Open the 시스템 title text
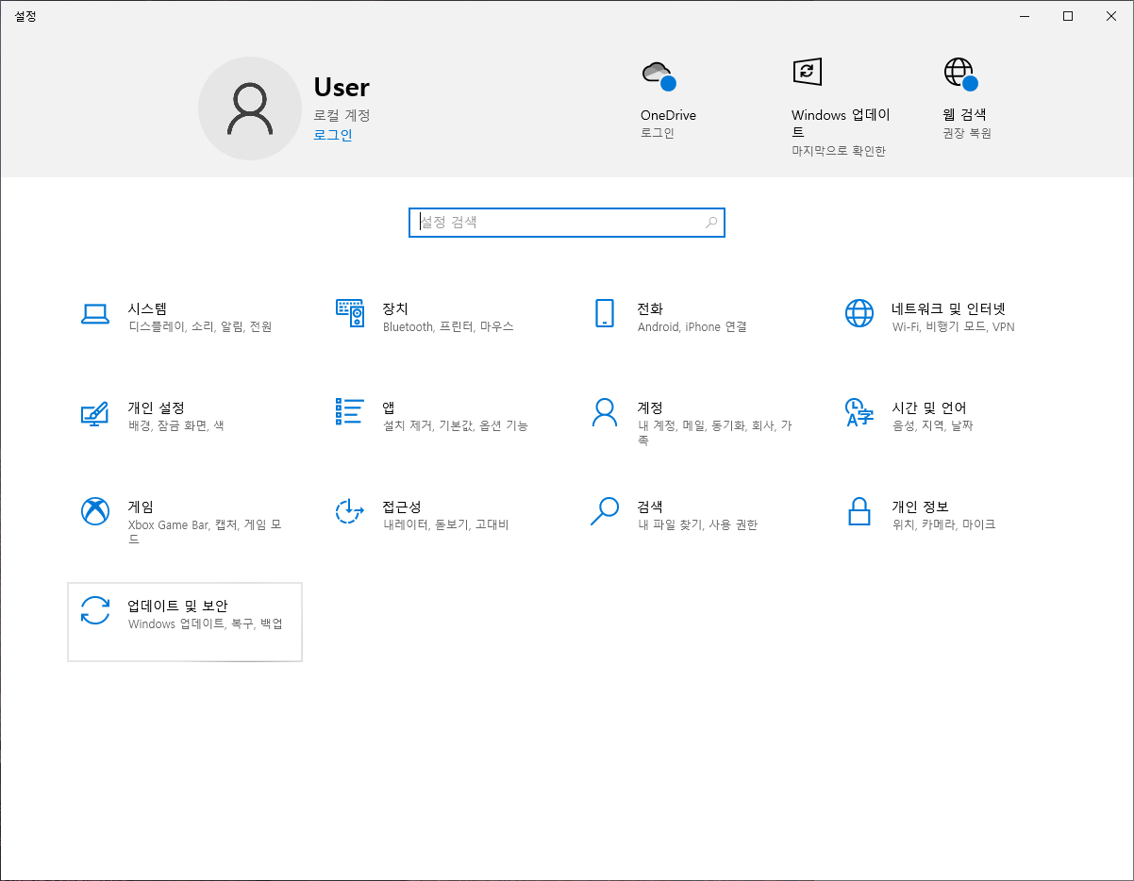 [x=147, y=308]
